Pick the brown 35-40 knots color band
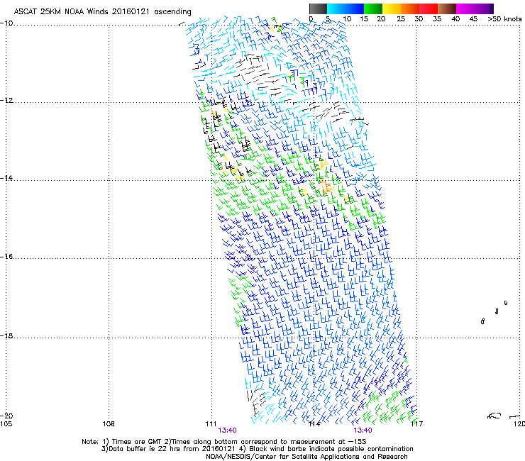Image resolution: width=525 pixels, height=461 pixels. 447,9
